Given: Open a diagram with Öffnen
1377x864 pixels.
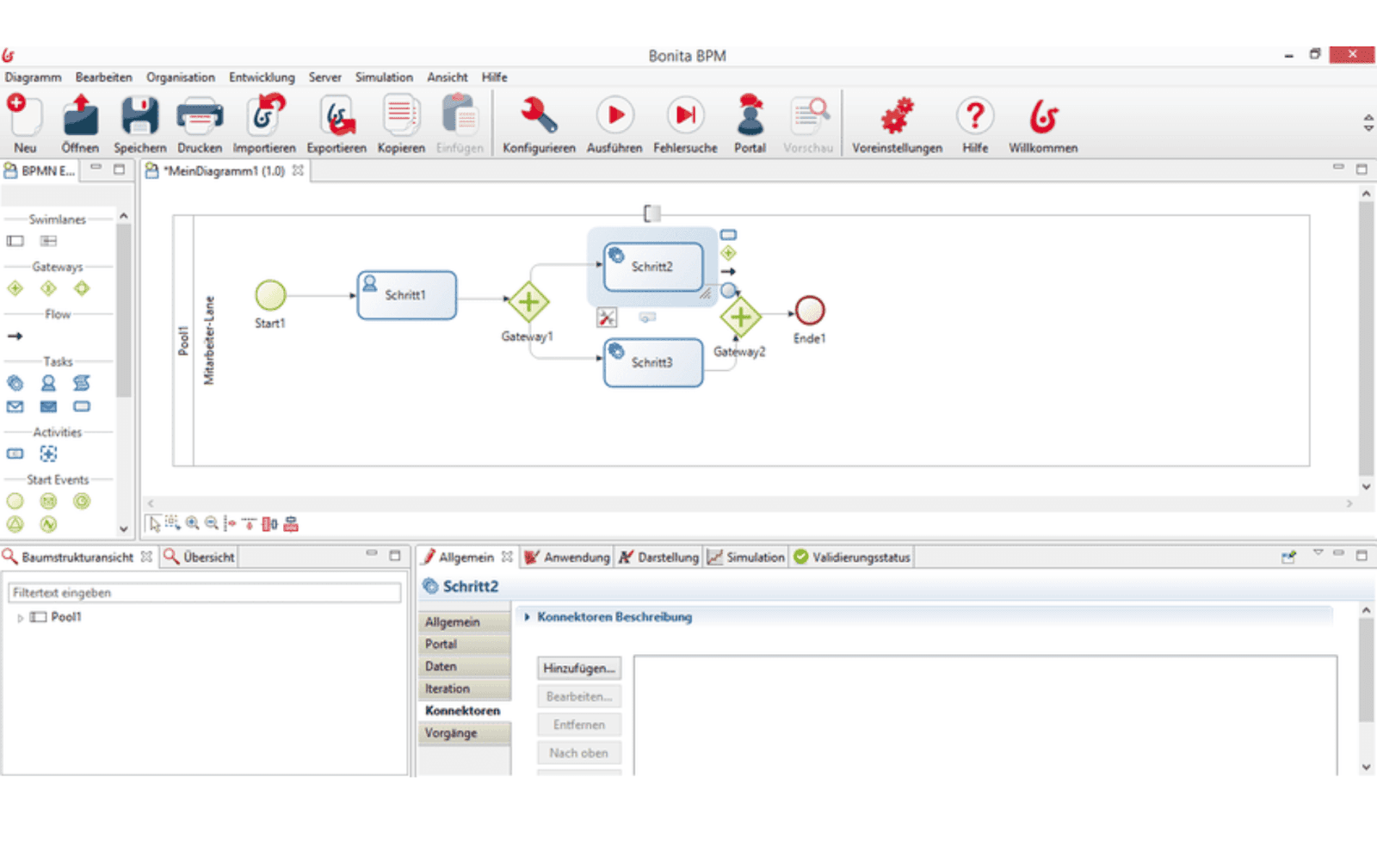Looking at the screenshot, I should 80,116.
